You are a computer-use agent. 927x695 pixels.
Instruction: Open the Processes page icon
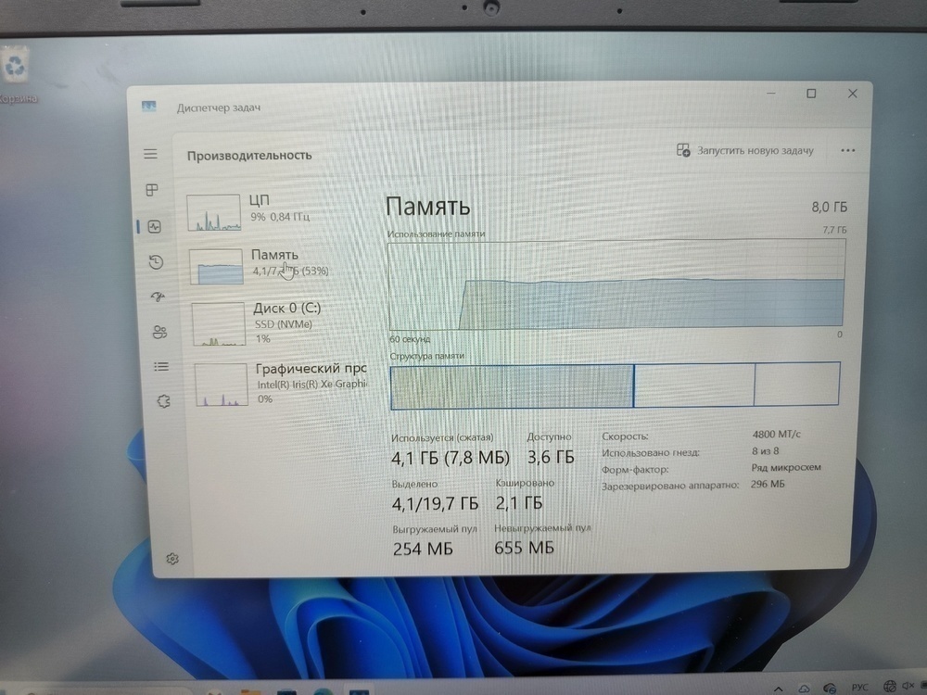point(152,190)
